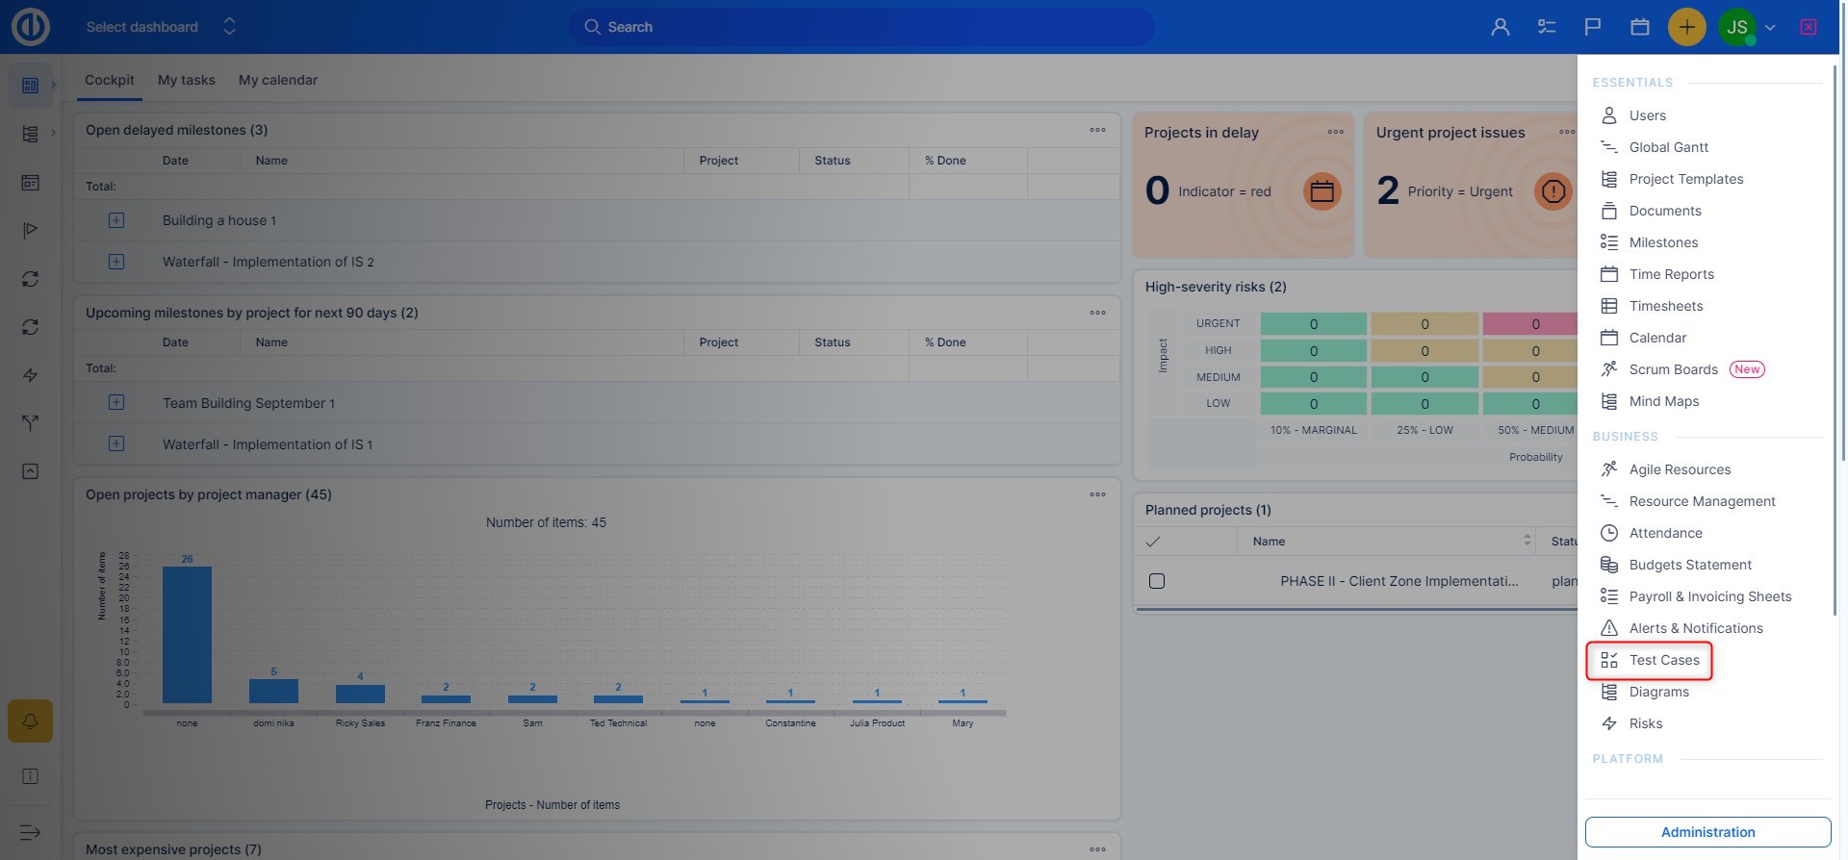Toggle select-all checkmark in Planned projects
Image resolution: width=1848 pixels, height=860 pixels.
(x=1153, y=542)
